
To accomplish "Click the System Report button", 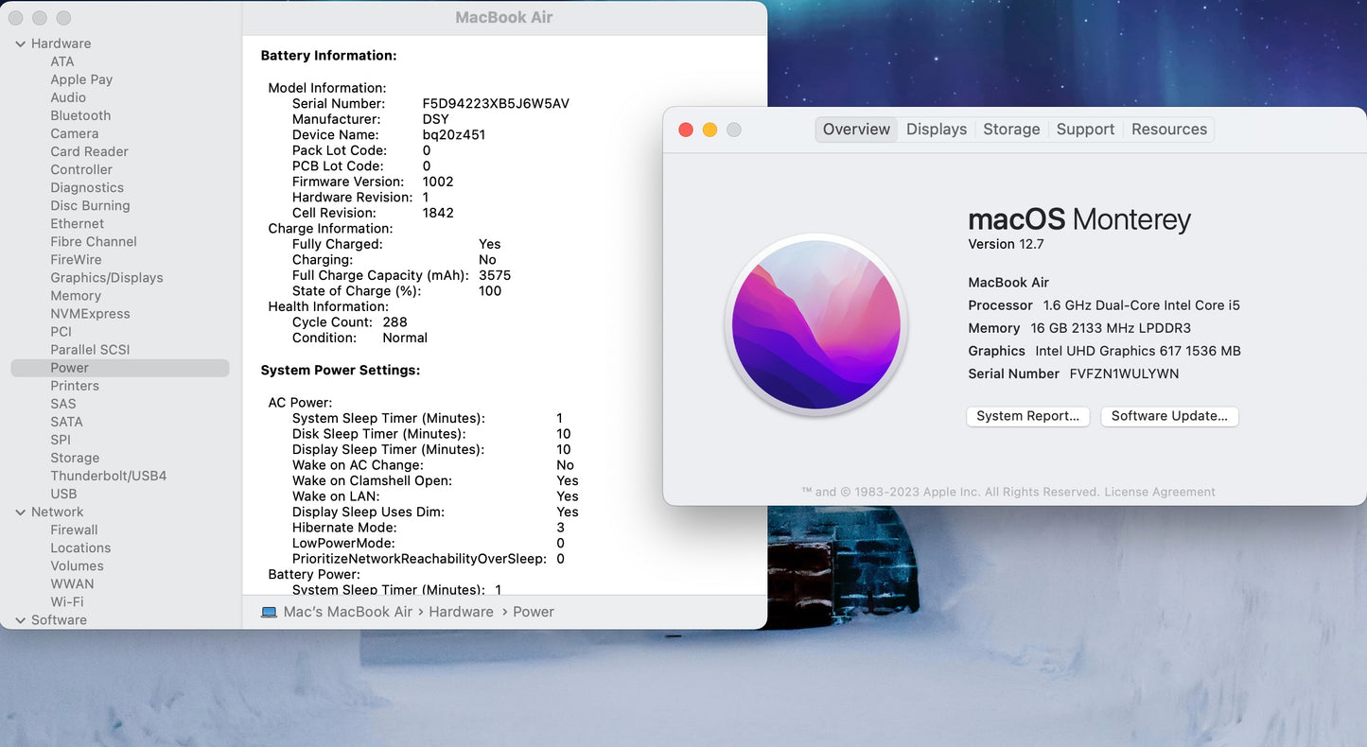I will 1027,416.
